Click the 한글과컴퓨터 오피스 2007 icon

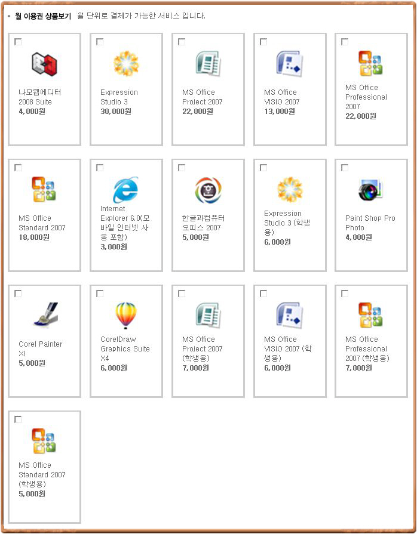207,190
